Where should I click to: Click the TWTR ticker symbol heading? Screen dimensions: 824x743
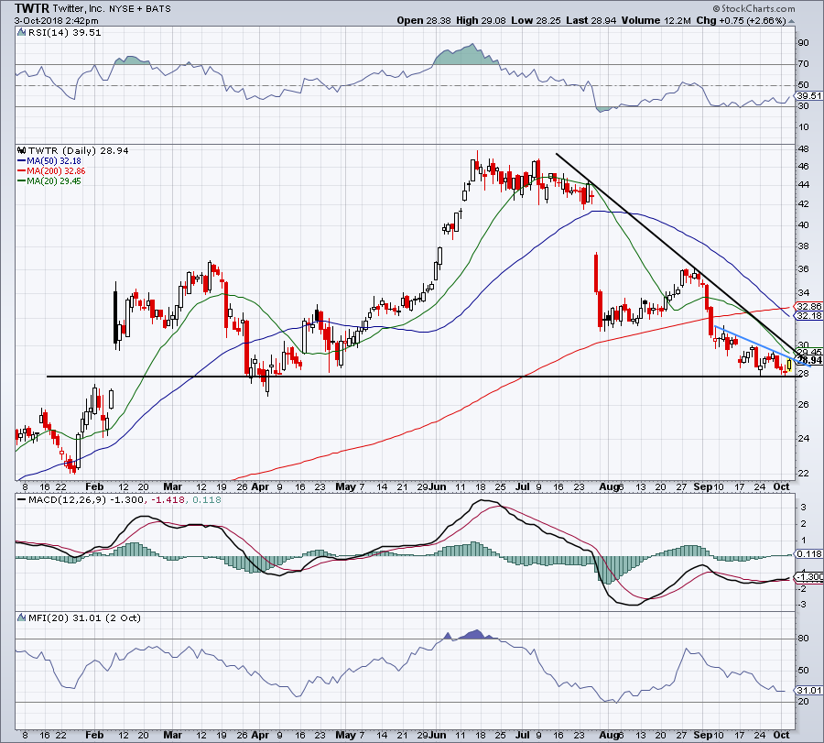pyautogui.click(x=32, y=8)
